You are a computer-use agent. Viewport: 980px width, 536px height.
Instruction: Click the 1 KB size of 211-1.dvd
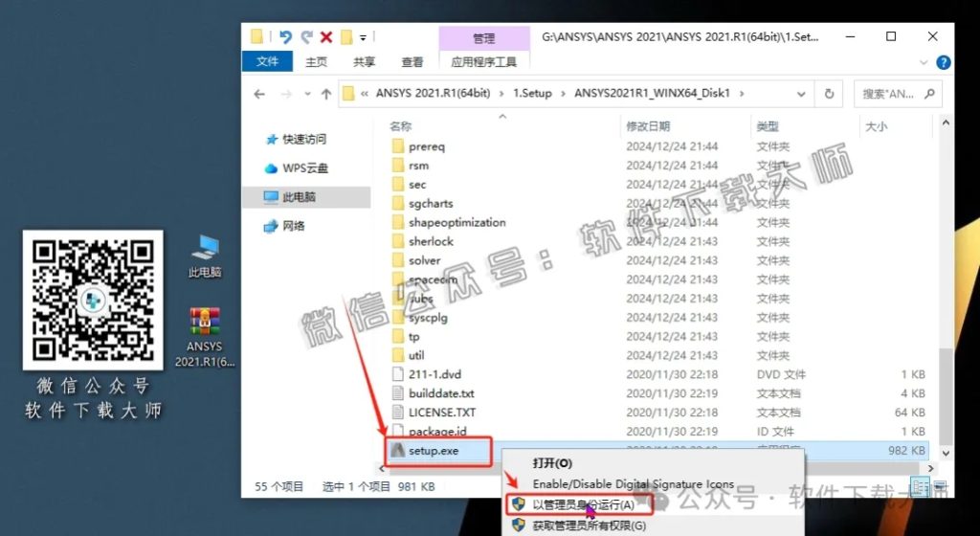pyautogui.click(x=912, y=374)
